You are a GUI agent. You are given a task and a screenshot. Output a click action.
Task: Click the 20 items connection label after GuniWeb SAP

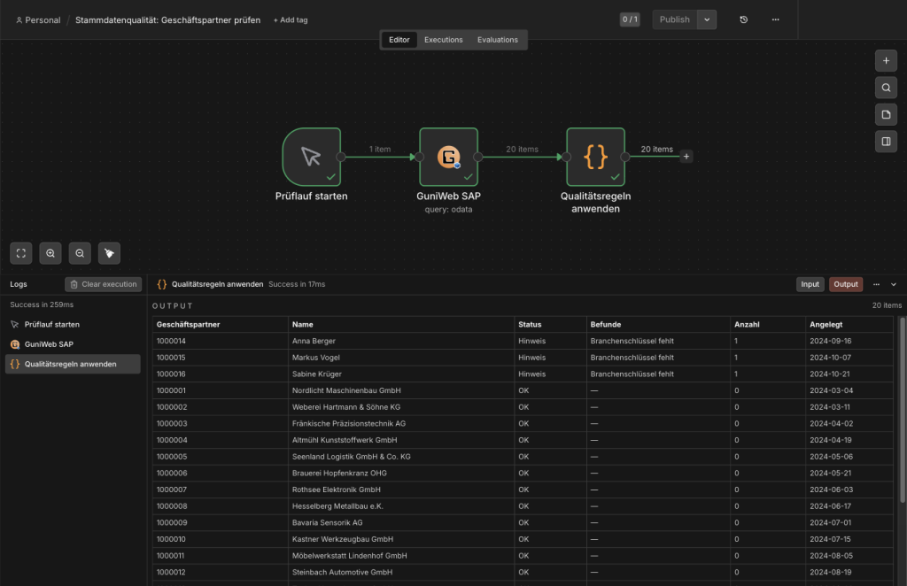point(522,149)
